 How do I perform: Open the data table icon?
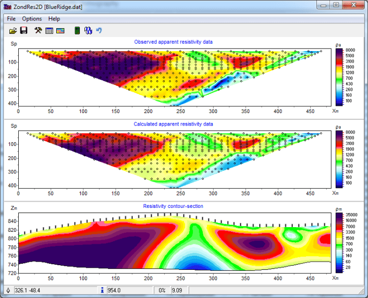pyautogui.click(x=49, y=31)
